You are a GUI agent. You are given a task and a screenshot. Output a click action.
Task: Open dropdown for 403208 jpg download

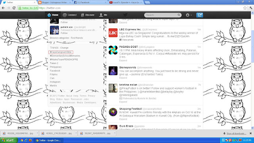pyautogui.click(x=37, y=133)
